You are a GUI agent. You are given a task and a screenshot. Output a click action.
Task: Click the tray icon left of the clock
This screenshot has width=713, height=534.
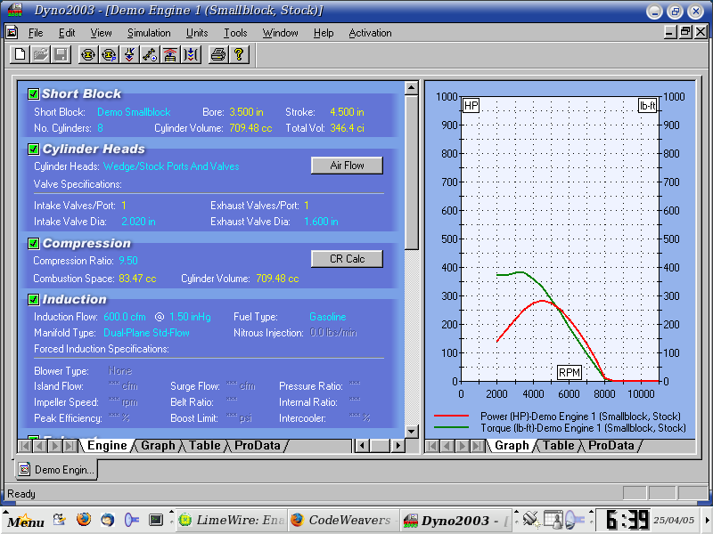575,519
